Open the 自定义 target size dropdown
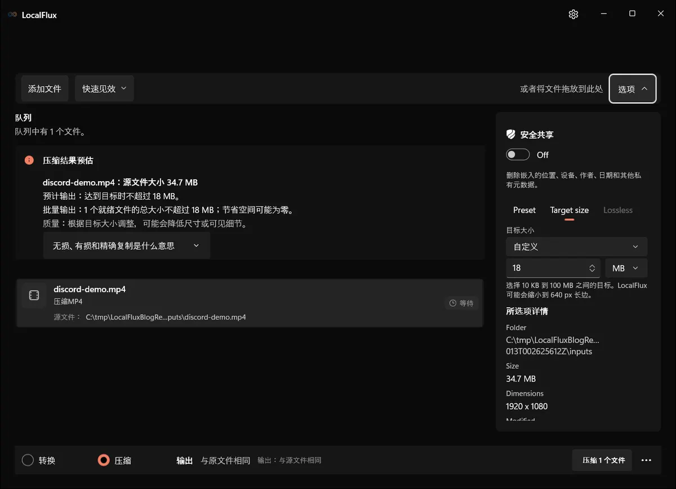The width and height of the screenshot is (676, 489). pos(576,246)
